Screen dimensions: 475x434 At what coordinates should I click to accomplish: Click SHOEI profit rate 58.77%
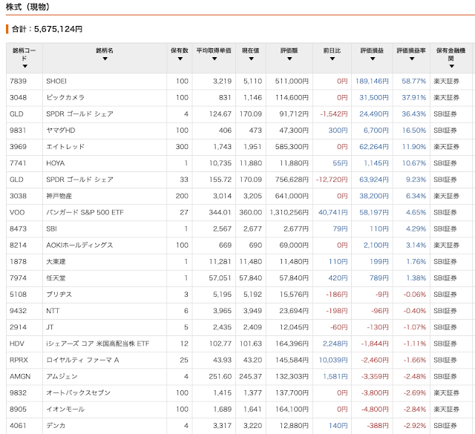(x=414, y=81)
